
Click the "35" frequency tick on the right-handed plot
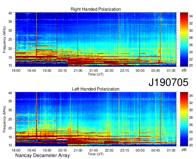click(10, 22)
